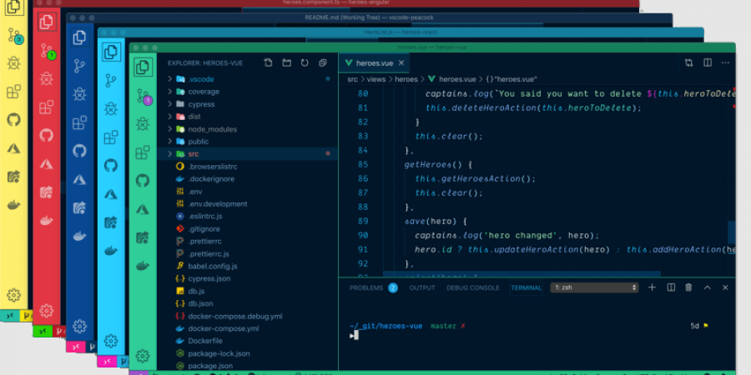751x375 pixels.
Task: Open Debug view in the light blue heroes-react window
Action: point(111,109)
